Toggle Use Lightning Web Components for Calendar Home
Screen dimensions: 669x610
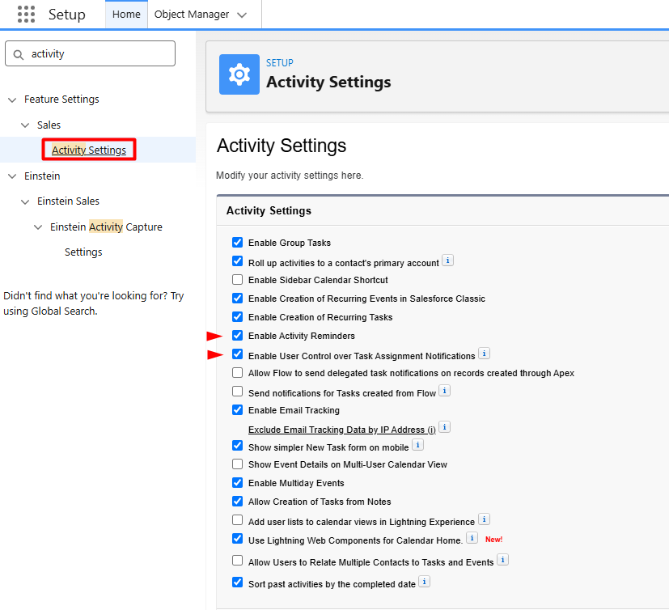tap(237, 538)
